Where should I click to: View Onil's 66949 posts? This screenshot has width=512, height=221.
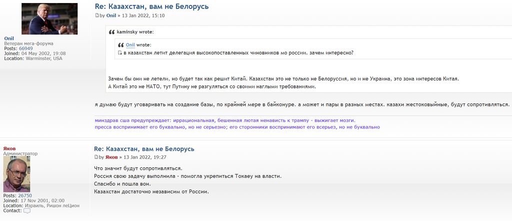[x=26, y=48]
